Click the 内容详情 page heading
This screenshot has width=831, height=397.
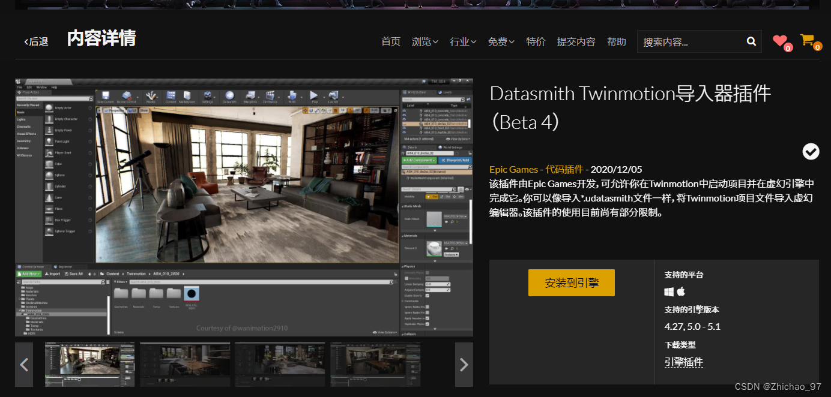pyautogui.click(x=101, y=38)
